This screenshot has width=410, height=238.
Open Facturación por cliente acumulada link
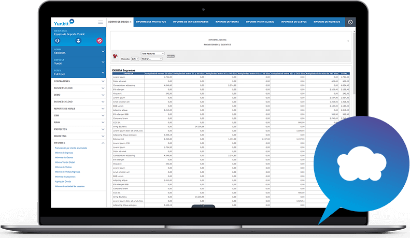pyautogui.click(x=74, y=148)
